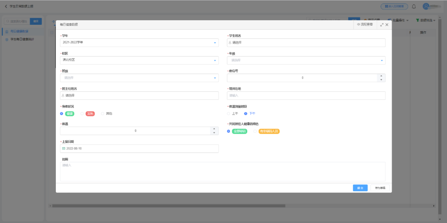Click the 存为草稿 save draft button

tap(380, 188)
